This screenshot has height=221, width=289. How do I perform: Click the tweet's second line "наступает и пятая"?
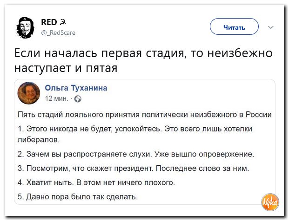pos(66,68)
